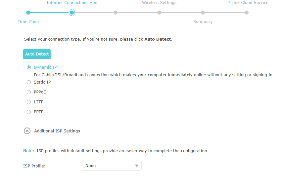Select the PPTP radio button
This screenshot has height=179, width=281.
click(29, 112)
